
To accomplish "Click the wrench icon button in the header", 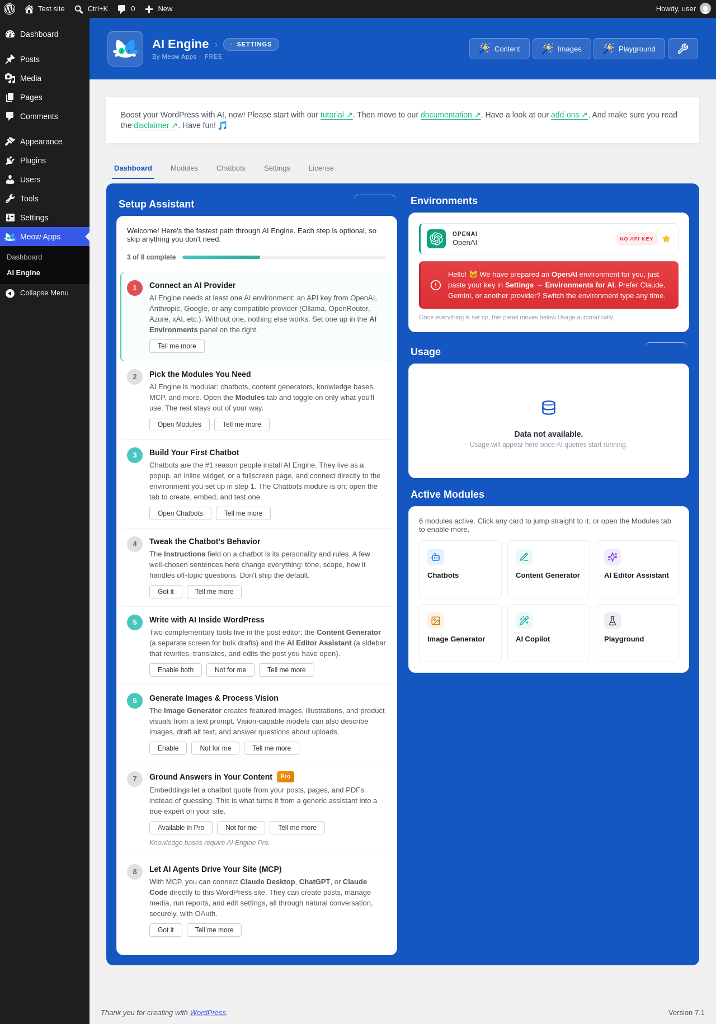I will (683, 49).
